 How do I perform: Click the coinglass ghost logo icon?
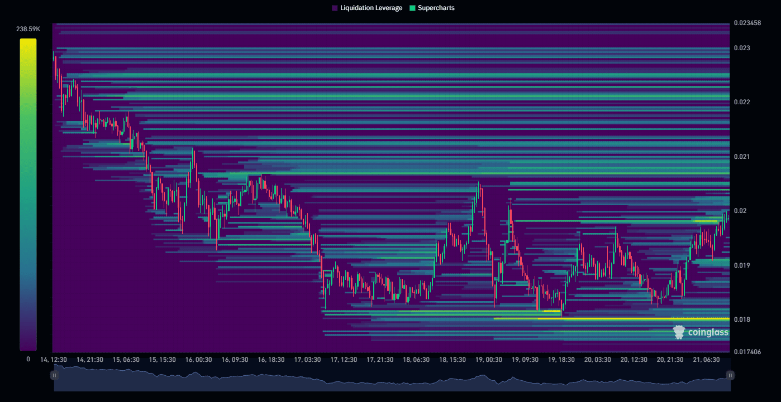pyautogui.click(x=679, y=332)
